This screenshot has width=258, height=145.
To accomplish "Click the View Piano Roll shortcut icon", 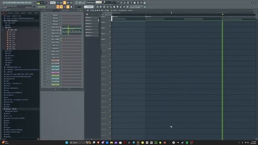I will [100, 7].
